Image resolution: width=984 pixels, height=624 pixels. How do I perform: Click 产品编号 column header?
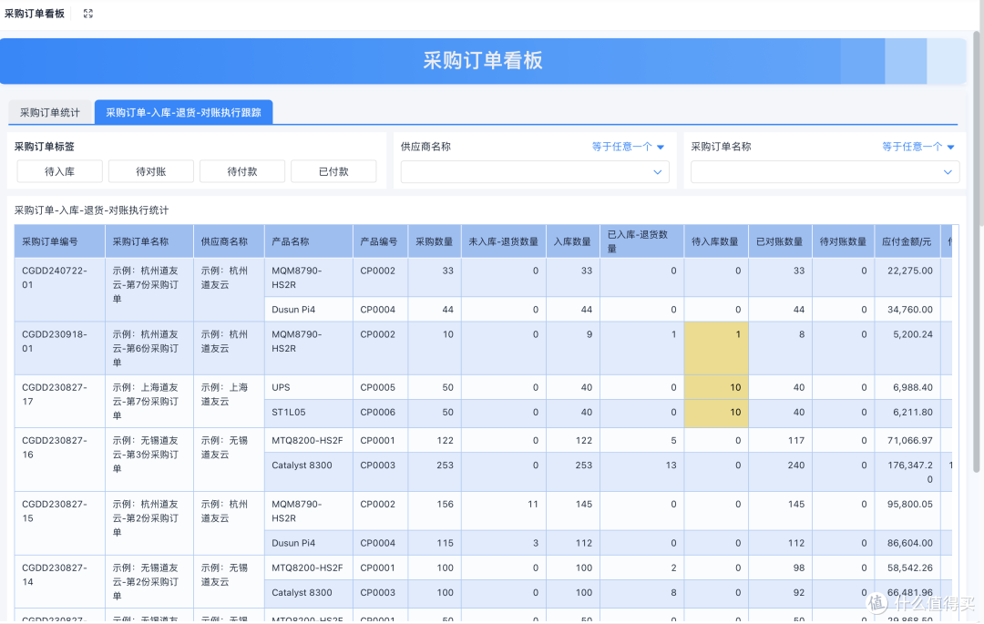pyautogui.click(x=380, y=241)
